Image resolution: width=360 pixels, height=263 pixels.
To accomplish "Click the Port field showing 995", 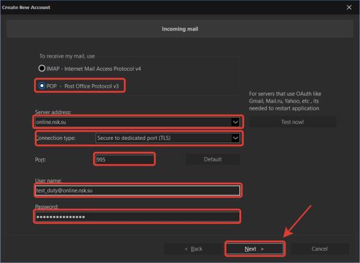I will [124, 159].
